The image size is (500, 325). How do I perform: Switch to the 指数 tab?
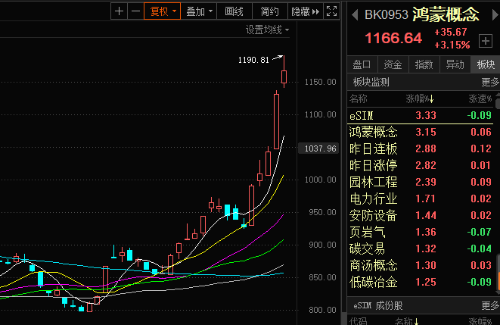pos(424,64)
